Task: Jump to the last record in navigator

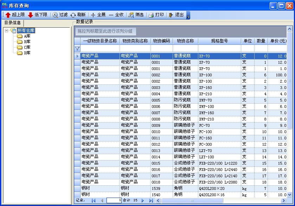Action: coord(151,200)
